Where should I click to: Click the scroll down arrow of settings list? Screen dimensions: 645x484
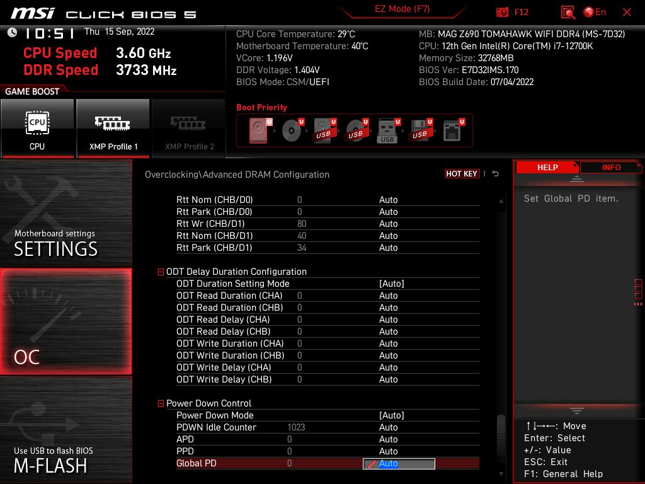[x=501, y=474]
